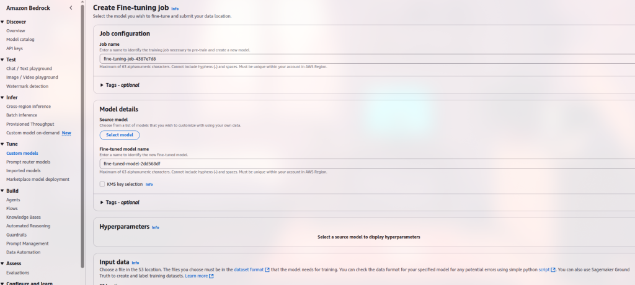Expand Tags section under Job configuration

pos(102,85)
